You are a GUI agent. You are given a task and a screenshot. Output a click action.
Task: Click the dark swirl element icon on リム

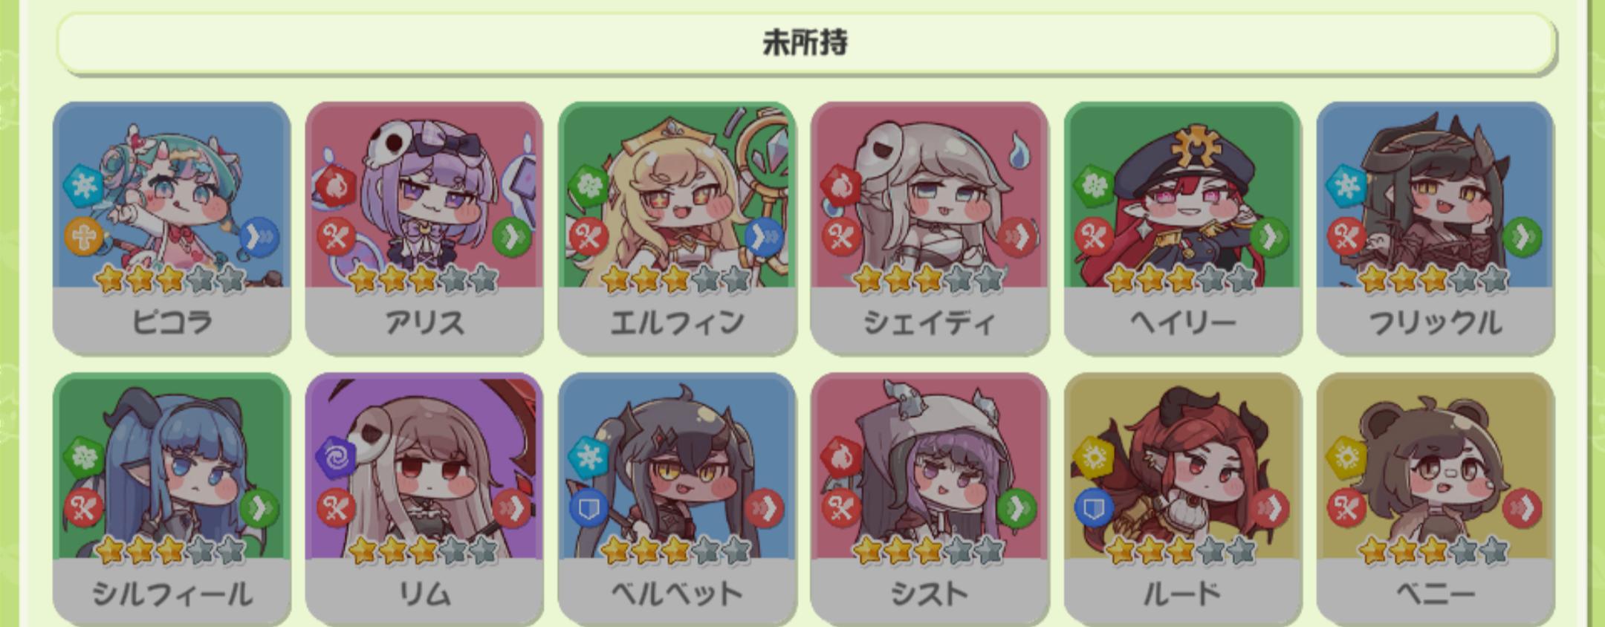coord(336,456)
